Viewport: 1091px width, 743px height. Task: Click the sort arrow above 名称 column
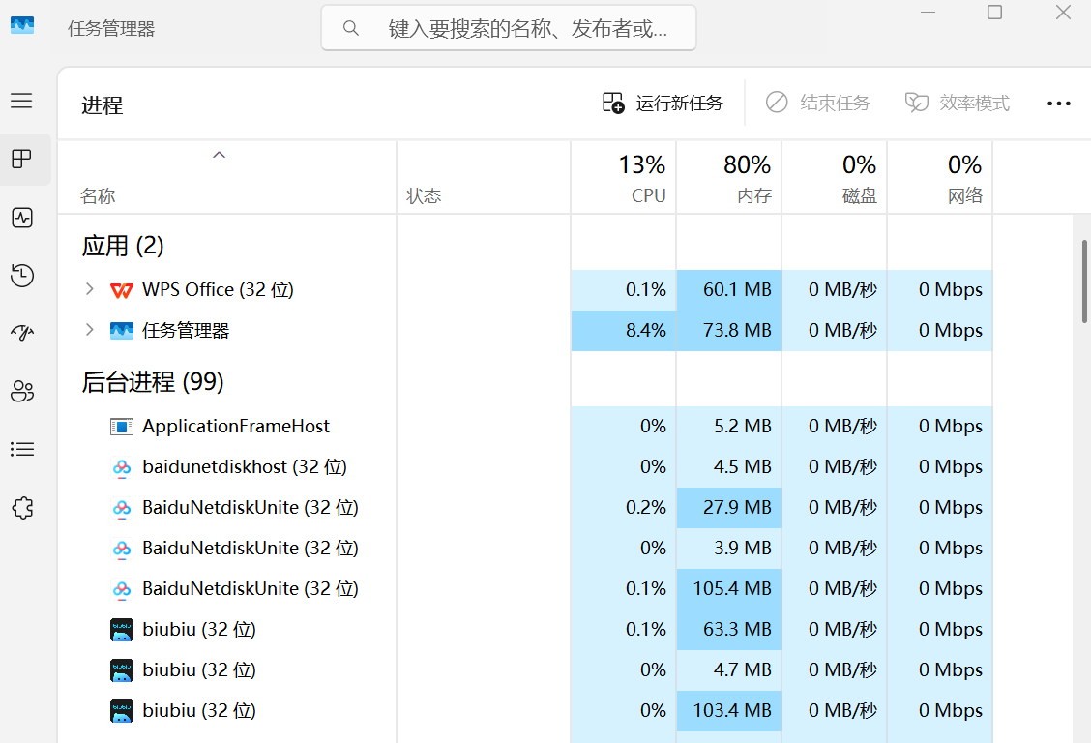click(220, 155)
